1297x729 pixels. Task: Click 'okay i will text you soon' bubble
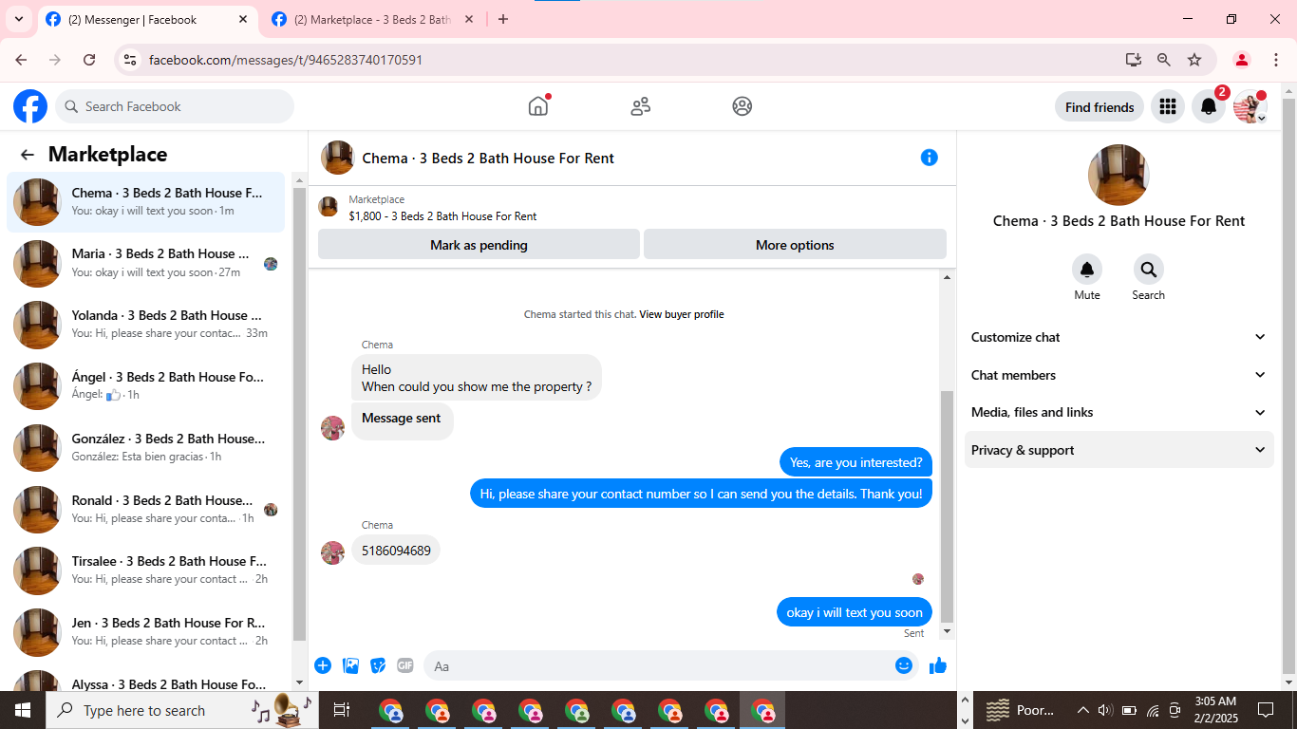854,612
